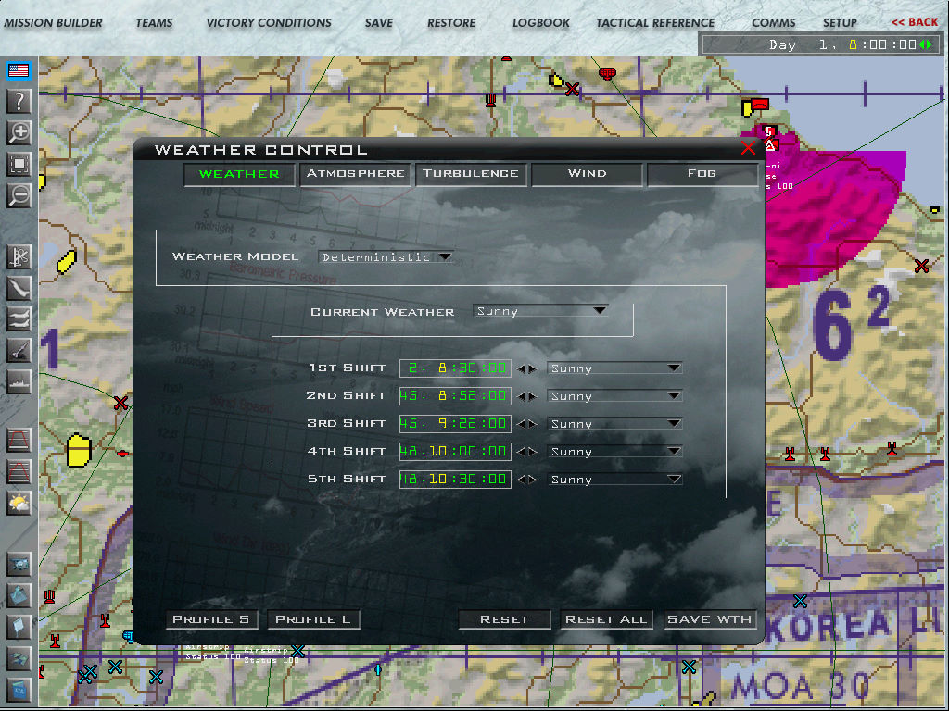Image resolution: width=949 pixels, height=711 pixels.
Task: Decrease 4th Shift time with the left arrow
Action: click(521, 452)
